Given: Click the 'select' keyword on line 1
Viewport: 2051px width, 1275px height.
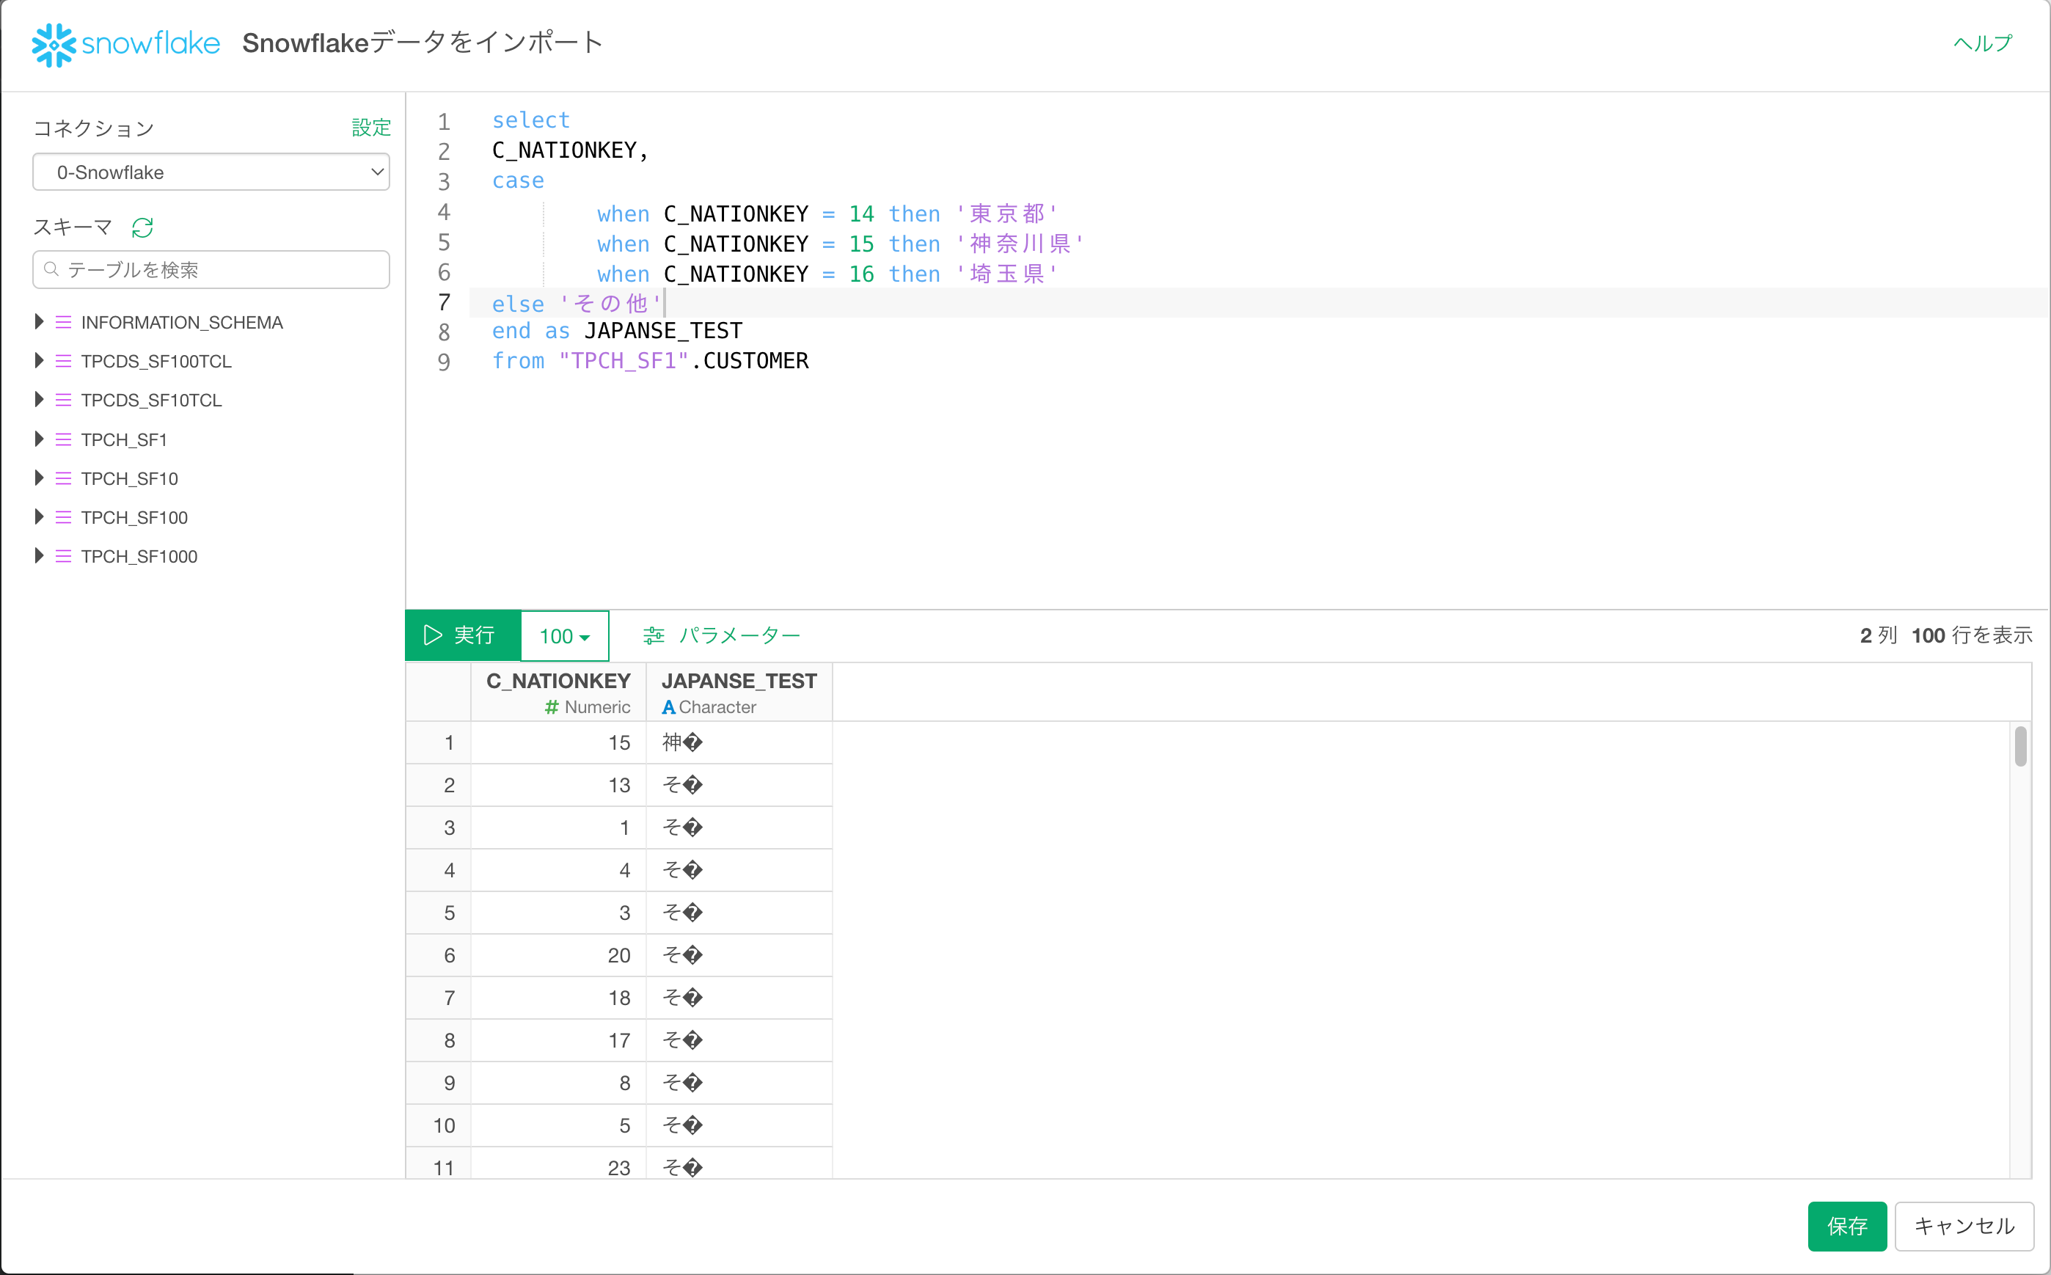Looking at the screenshot, I should (531, 120).
